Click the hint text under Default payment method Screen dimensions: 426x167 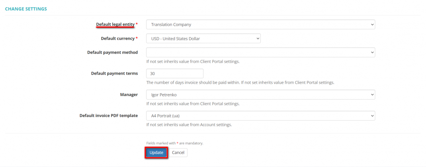tap(193, 61)
